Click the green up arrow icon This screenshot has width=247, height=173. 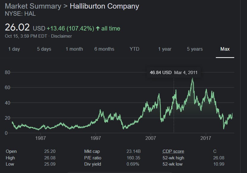pos(98,28)
